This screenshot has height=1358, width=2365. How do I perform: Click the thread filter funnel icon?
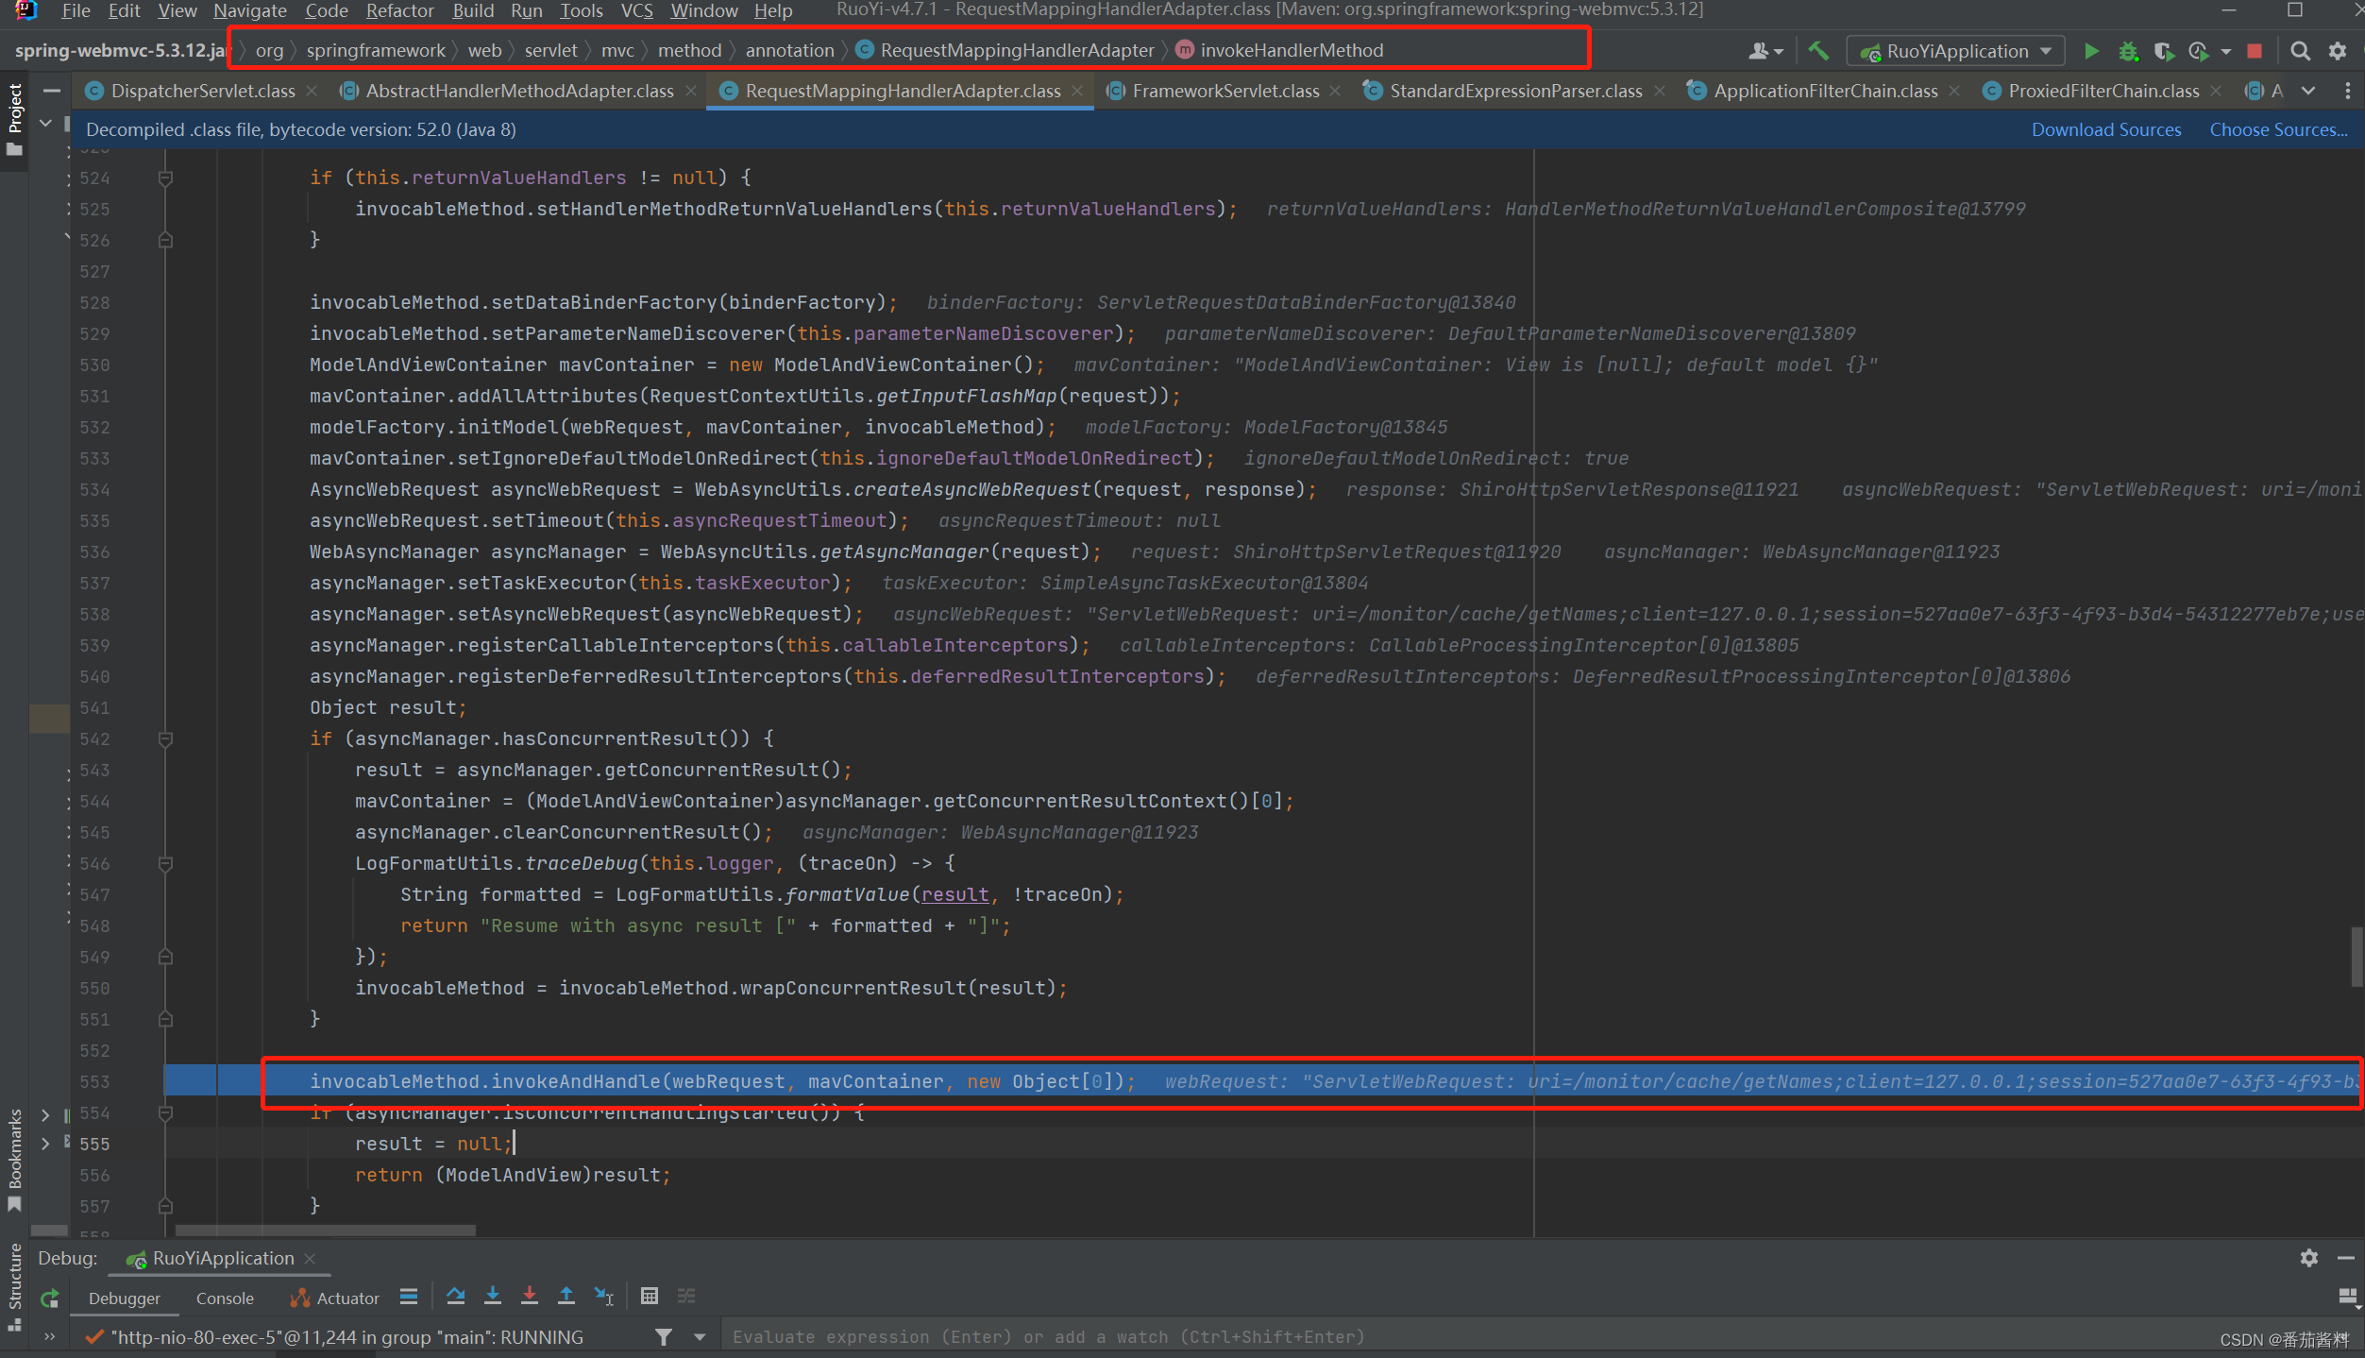[664, 1337]
